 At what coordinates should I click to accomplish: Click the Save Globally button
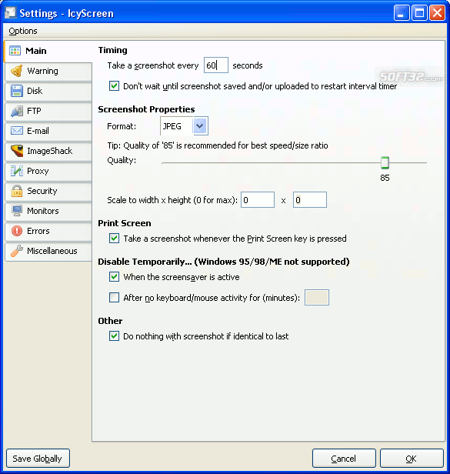(38, 459)
